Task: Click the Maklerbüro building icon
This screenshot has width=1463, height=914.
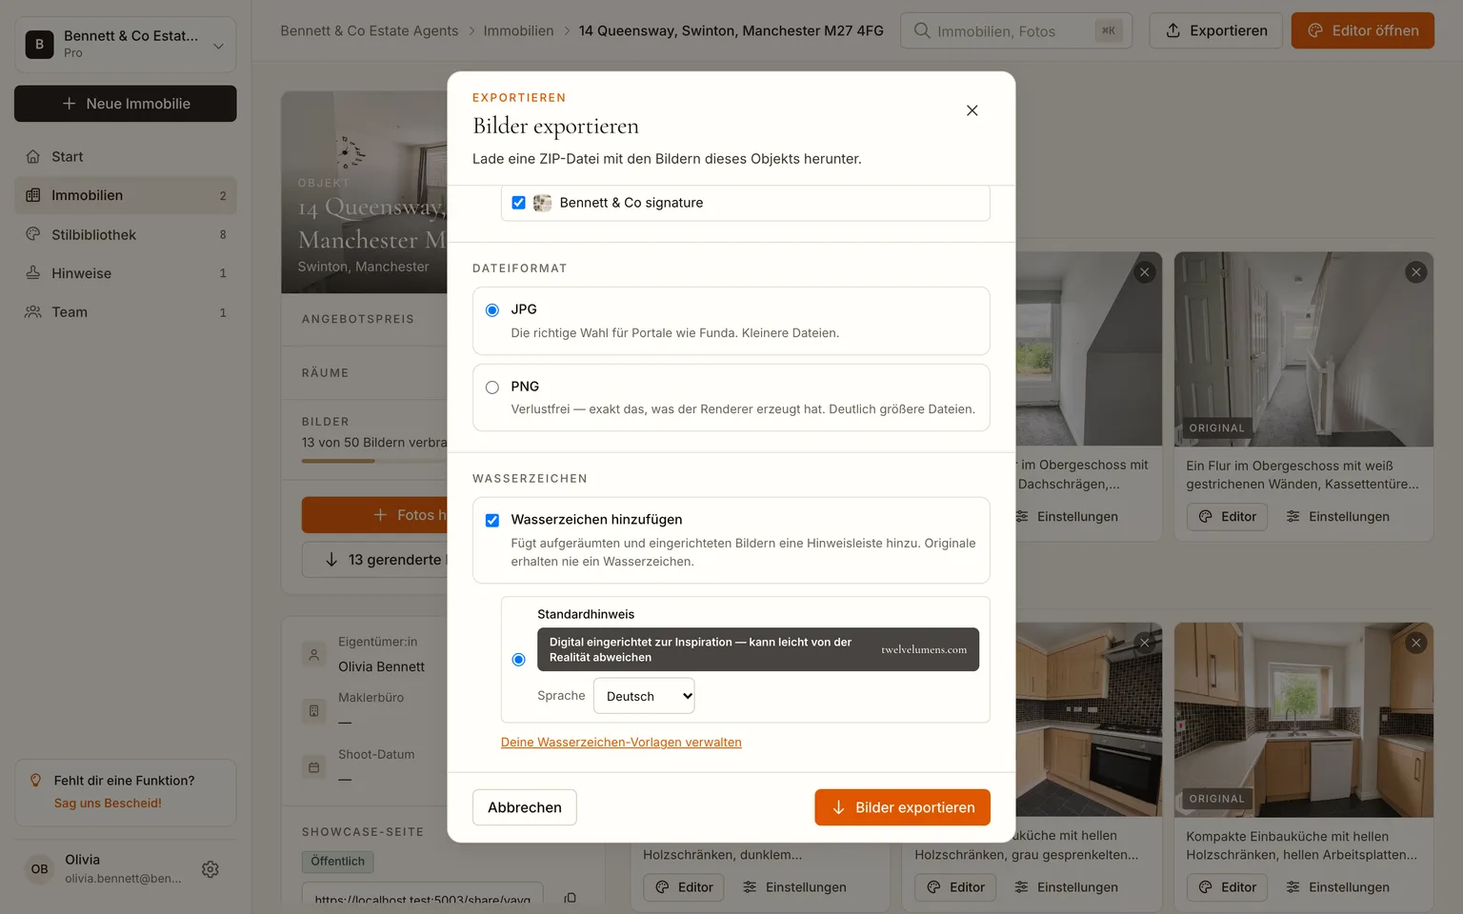Action: tap(313, 710)
